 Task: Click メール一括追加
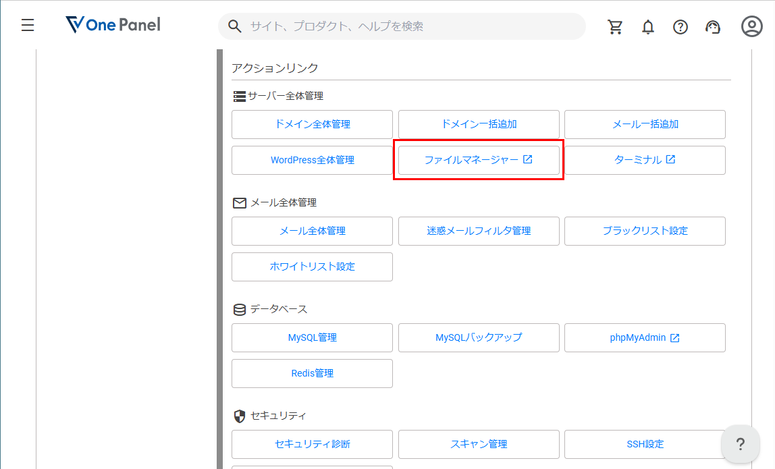pos(645,124)
